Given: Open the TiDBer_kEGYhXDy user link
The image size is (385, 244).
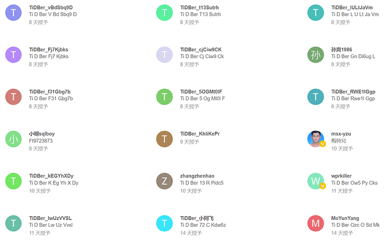Looking at the screenshot, I should point(51,176).
